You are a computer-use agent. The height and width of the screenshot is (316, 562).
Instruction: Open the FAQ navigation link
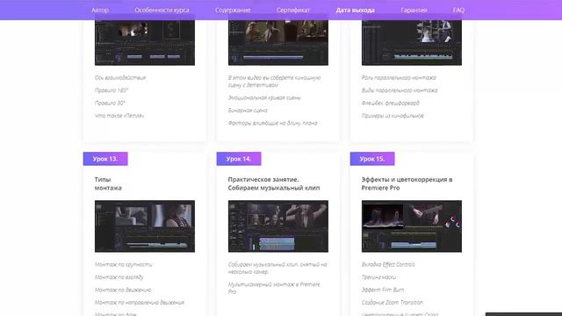(458, 10)
